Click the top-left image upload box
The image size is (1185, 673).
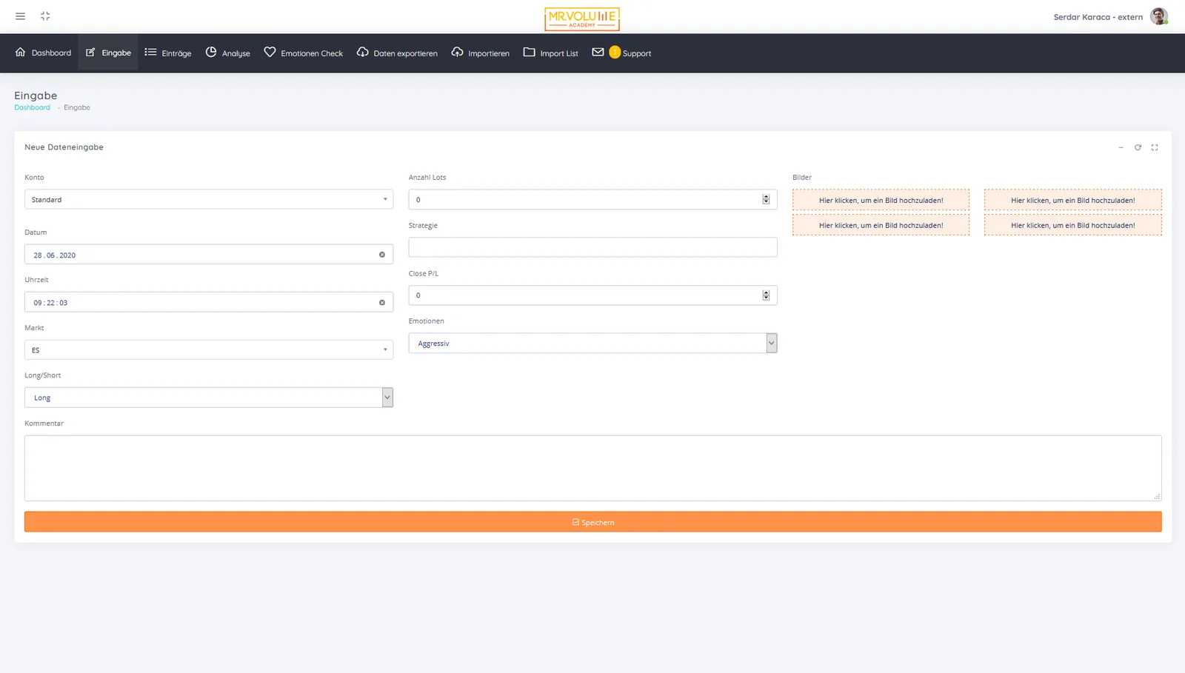881,200
